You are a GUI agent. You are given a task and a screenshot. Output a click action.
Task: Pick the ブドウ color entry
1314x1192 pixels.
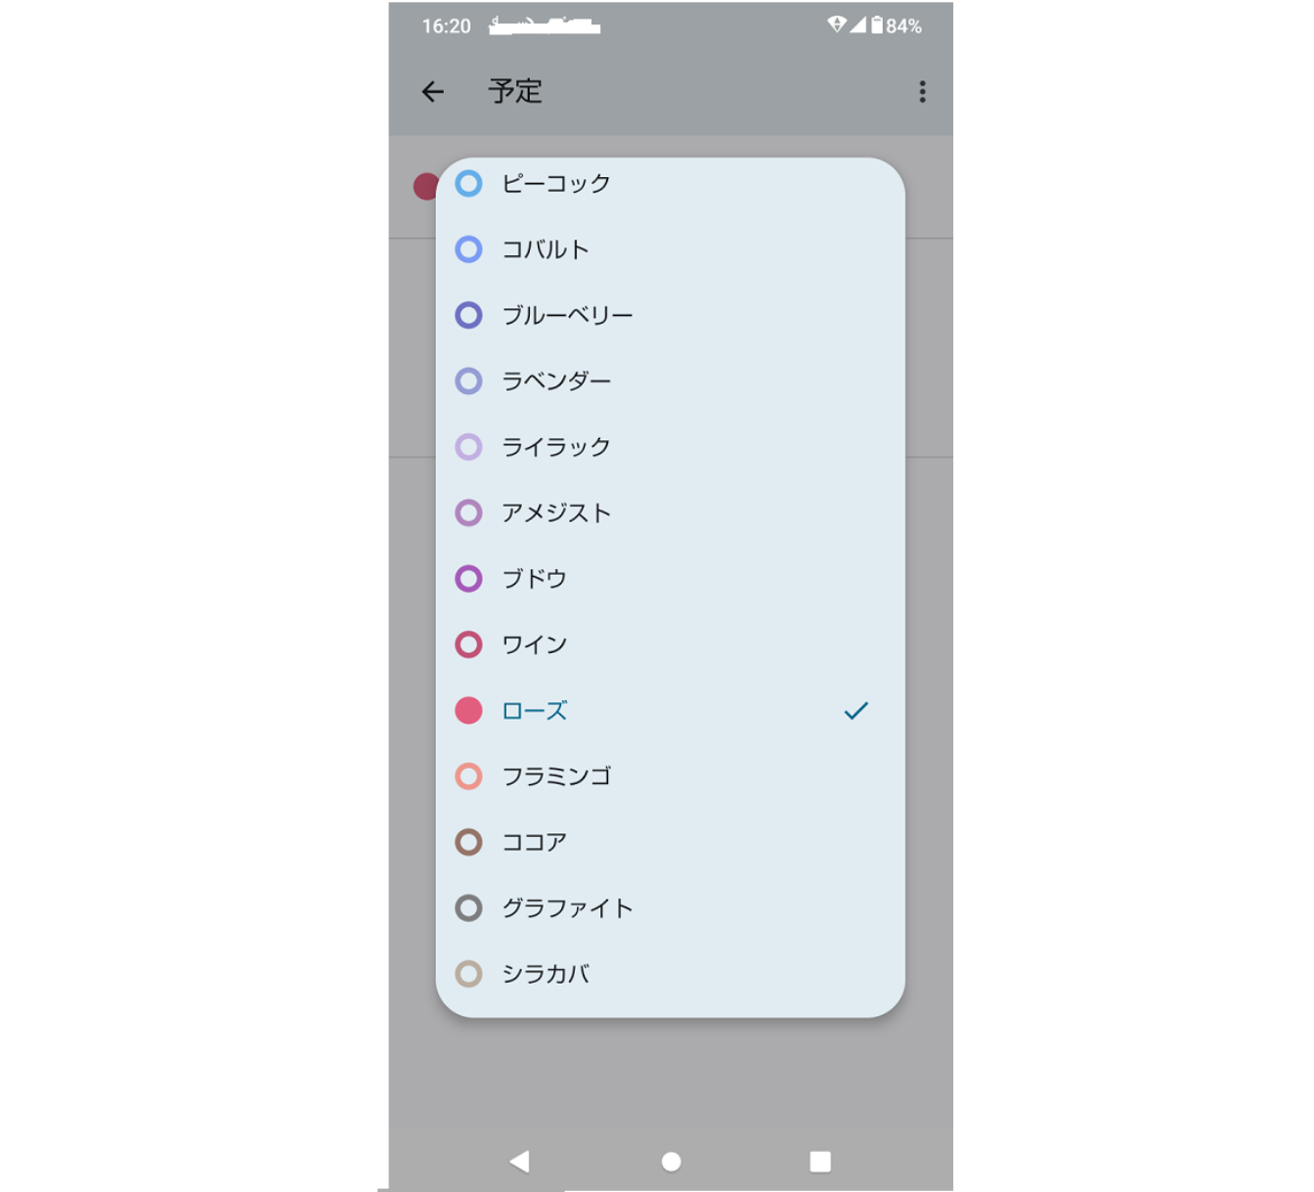pyautogui.click(x=670, y=579)
